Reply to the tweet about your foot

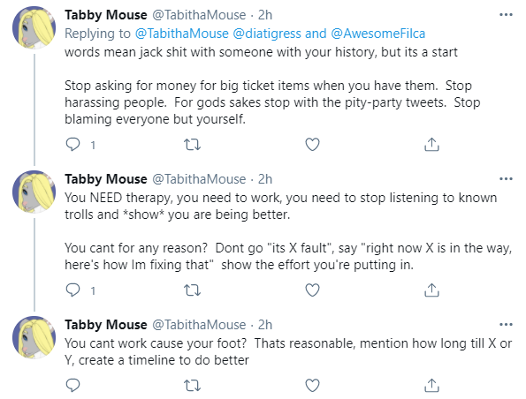pyautogui.click(x=72, y=385)
